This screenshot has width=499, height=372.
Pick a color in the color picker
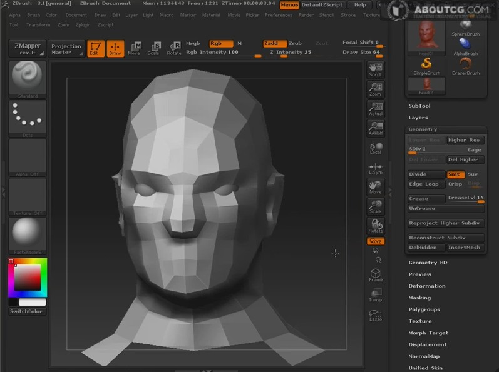click(28, 278)
